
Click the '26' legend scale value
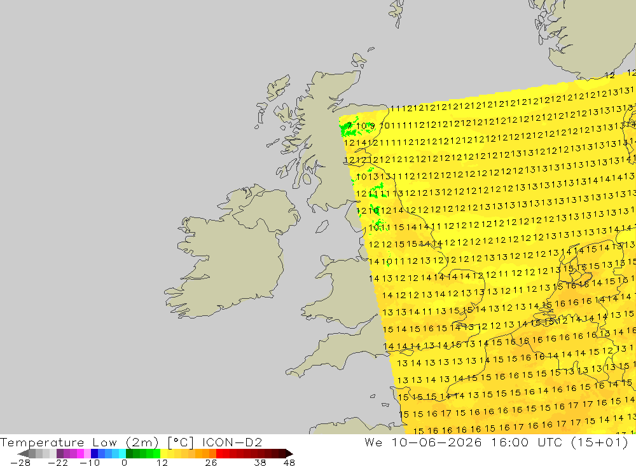point(211,462)
